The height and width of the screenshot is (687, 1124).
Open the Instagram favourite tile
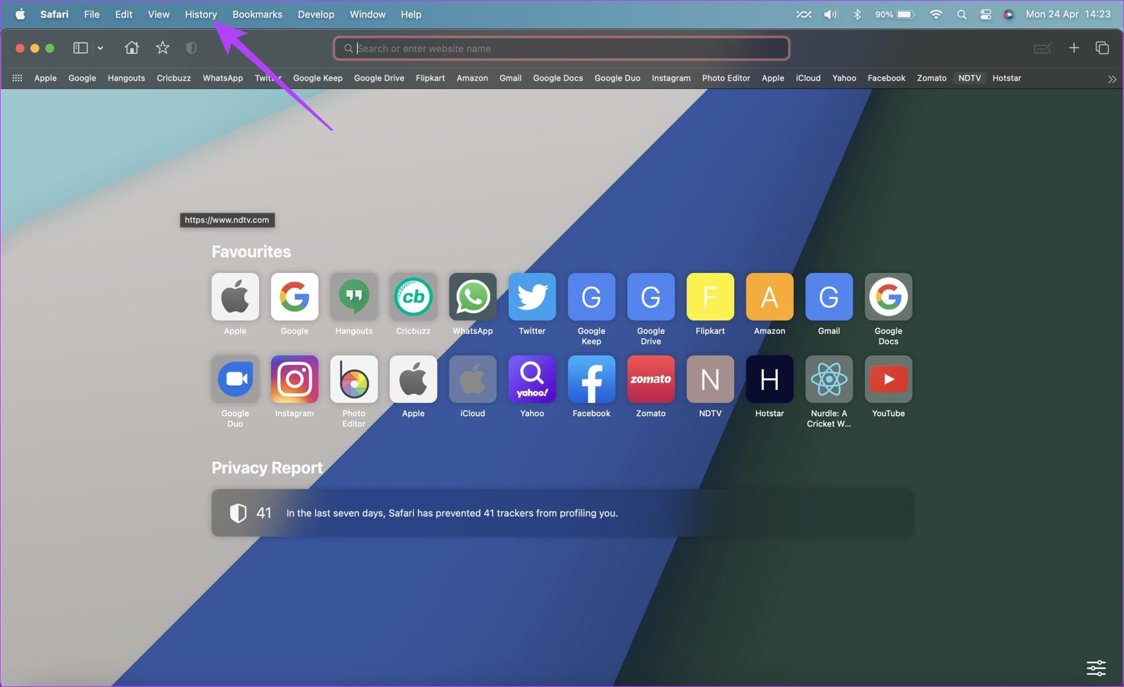point(294,379)
